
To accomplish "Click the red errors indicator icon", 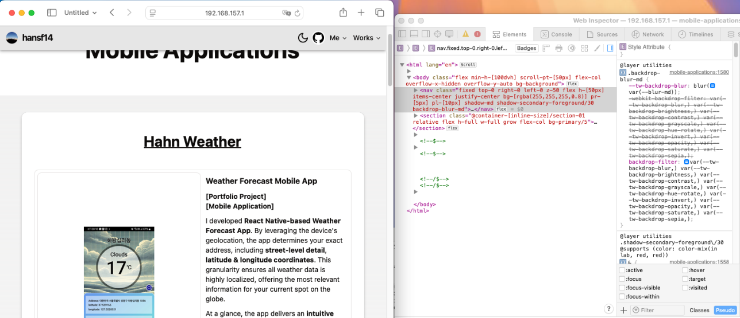I will click(477, 34).
